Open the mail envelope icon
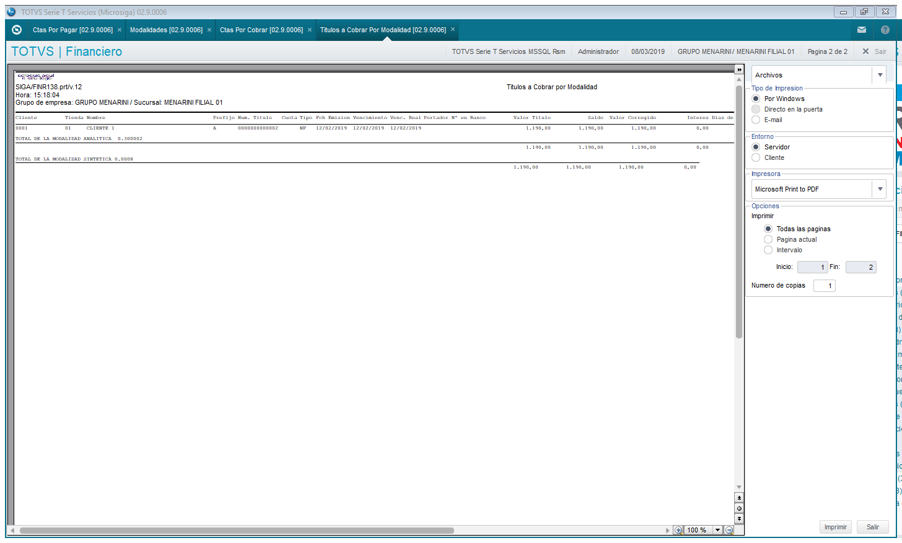Screen dimensions: 902x543 point(862,30)
